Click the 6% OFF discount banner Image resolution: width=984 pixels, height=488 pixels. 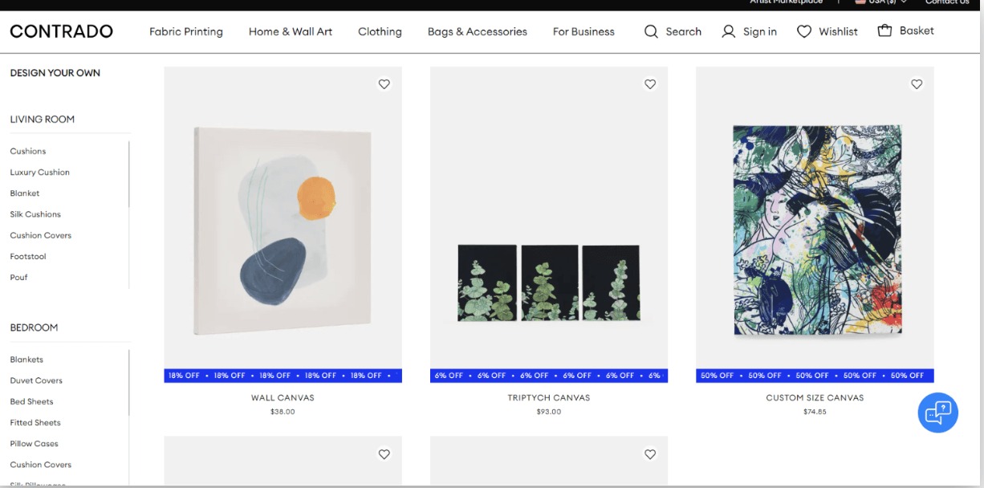pos(549,376)
